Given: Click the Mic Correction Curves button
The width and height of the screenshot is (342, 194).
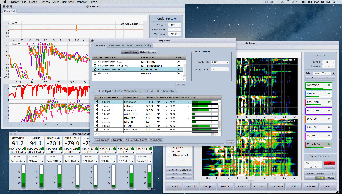Looking at the screenshot, I should click(x=136, y=140).
